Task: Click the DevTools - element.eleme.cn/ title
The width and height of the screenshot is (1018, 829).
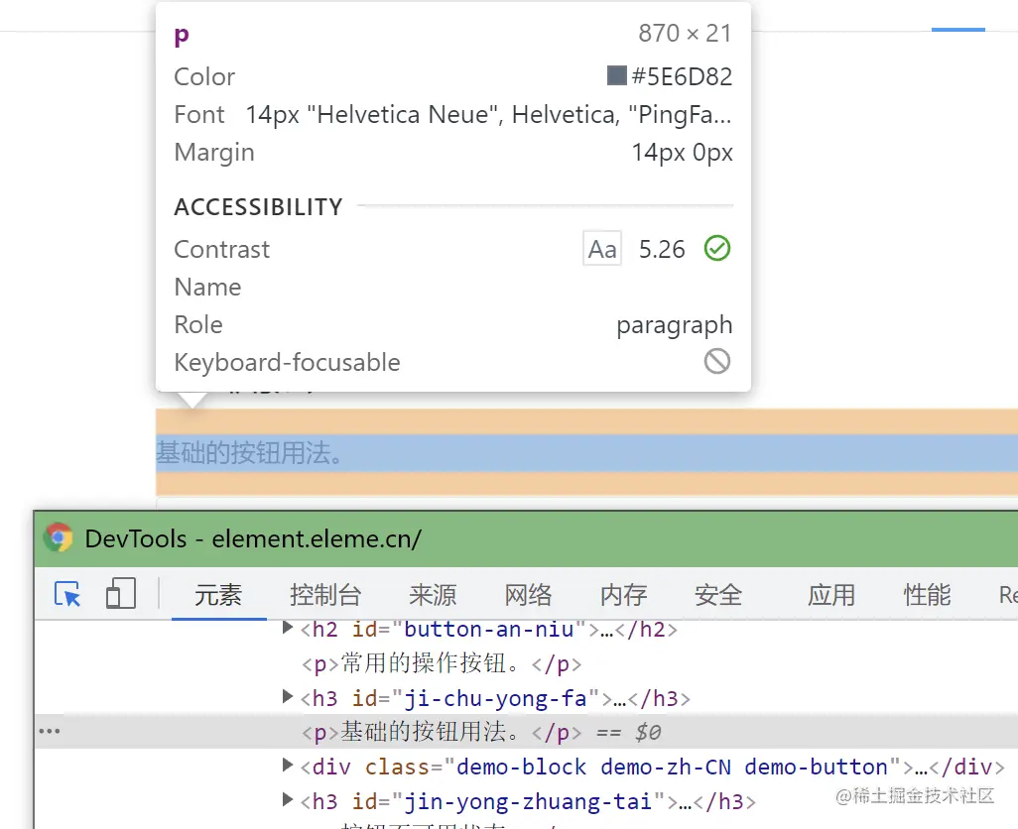Action: pos(253,539)
